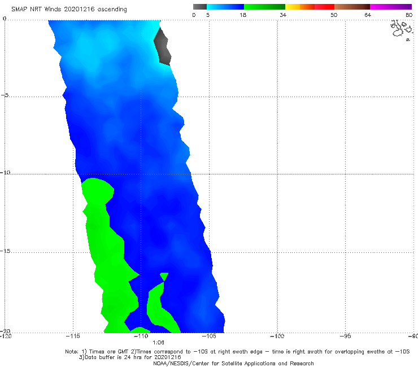
Task: Click the note line beginning 'Note: 1) Times are GMT'
Action: pyautogui.click(x=237, y=352)
